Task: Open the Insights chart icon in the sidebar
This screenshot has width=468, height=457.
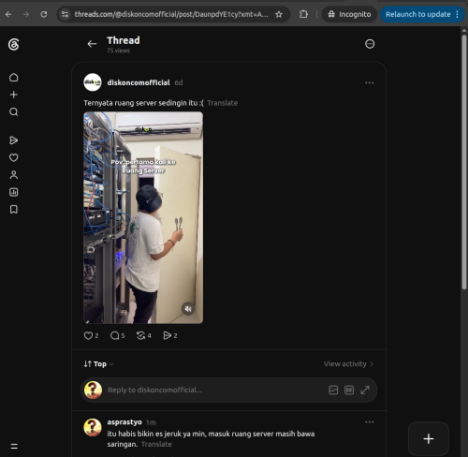Action: (13, 192)
